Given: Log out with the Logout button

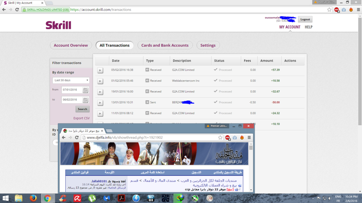Looking at the screenshot, I should [x=305, y=19].
